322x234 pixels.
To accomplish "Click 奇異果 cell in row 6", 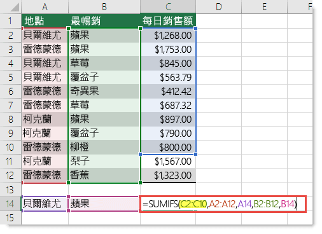I will coord(104,91).
